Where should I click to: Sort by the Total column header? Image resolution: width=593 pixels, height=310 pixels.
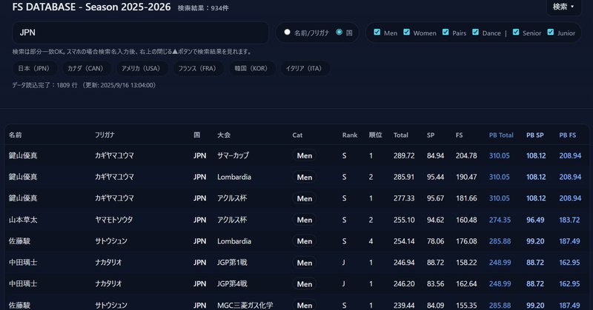pyautogui.click(x=400, y=135)
